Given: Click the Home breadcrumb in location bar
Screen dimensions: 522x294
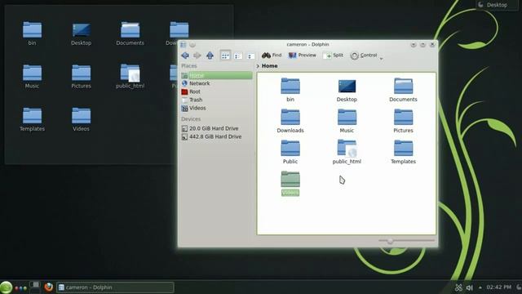Looking at the screenshot, I should 269,66.
